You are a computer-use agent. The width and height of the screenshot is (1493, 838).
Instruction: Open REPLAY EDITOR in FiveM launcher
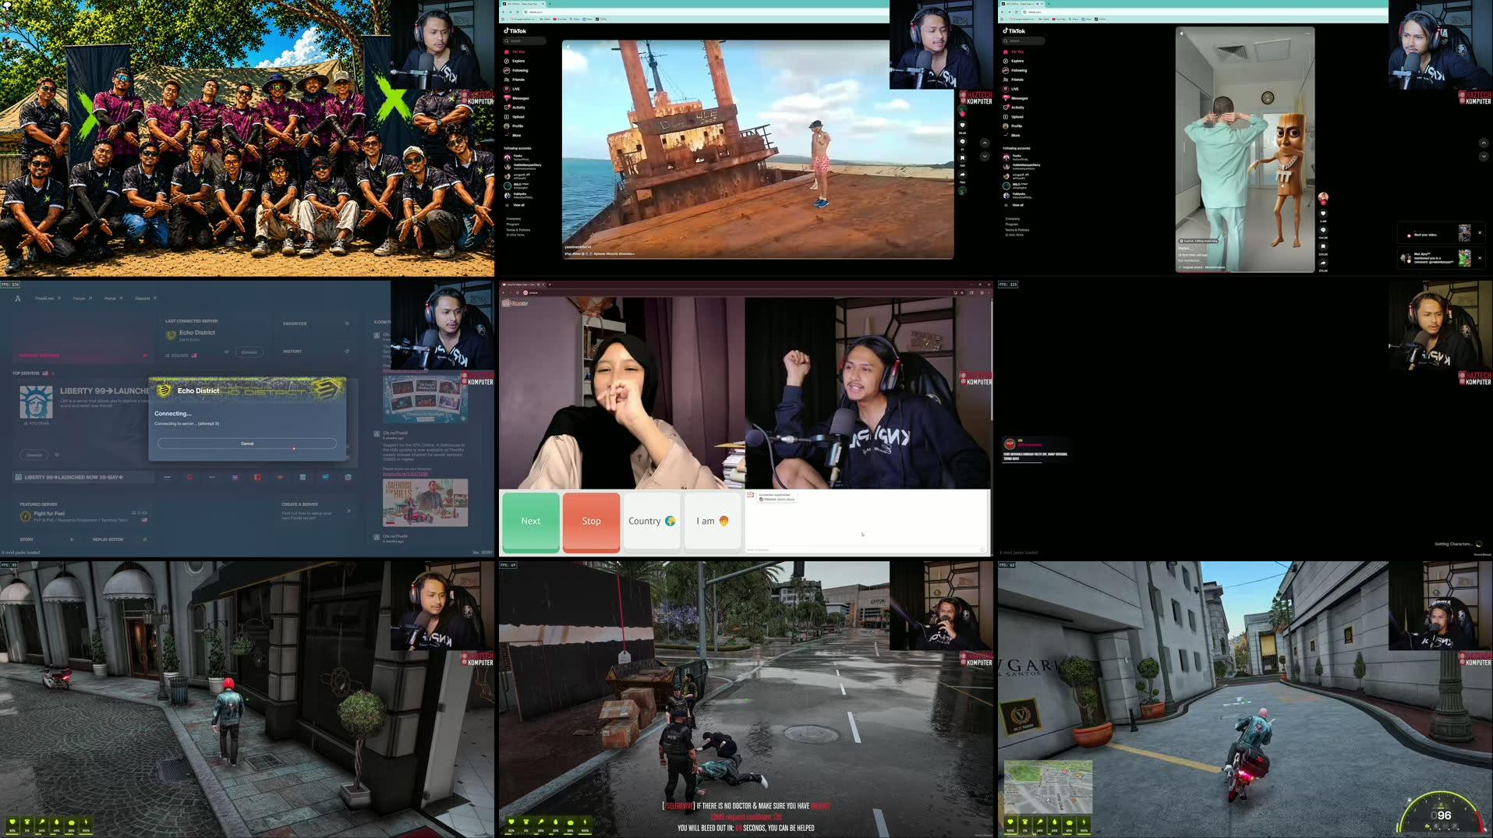(x=119, y=539)
